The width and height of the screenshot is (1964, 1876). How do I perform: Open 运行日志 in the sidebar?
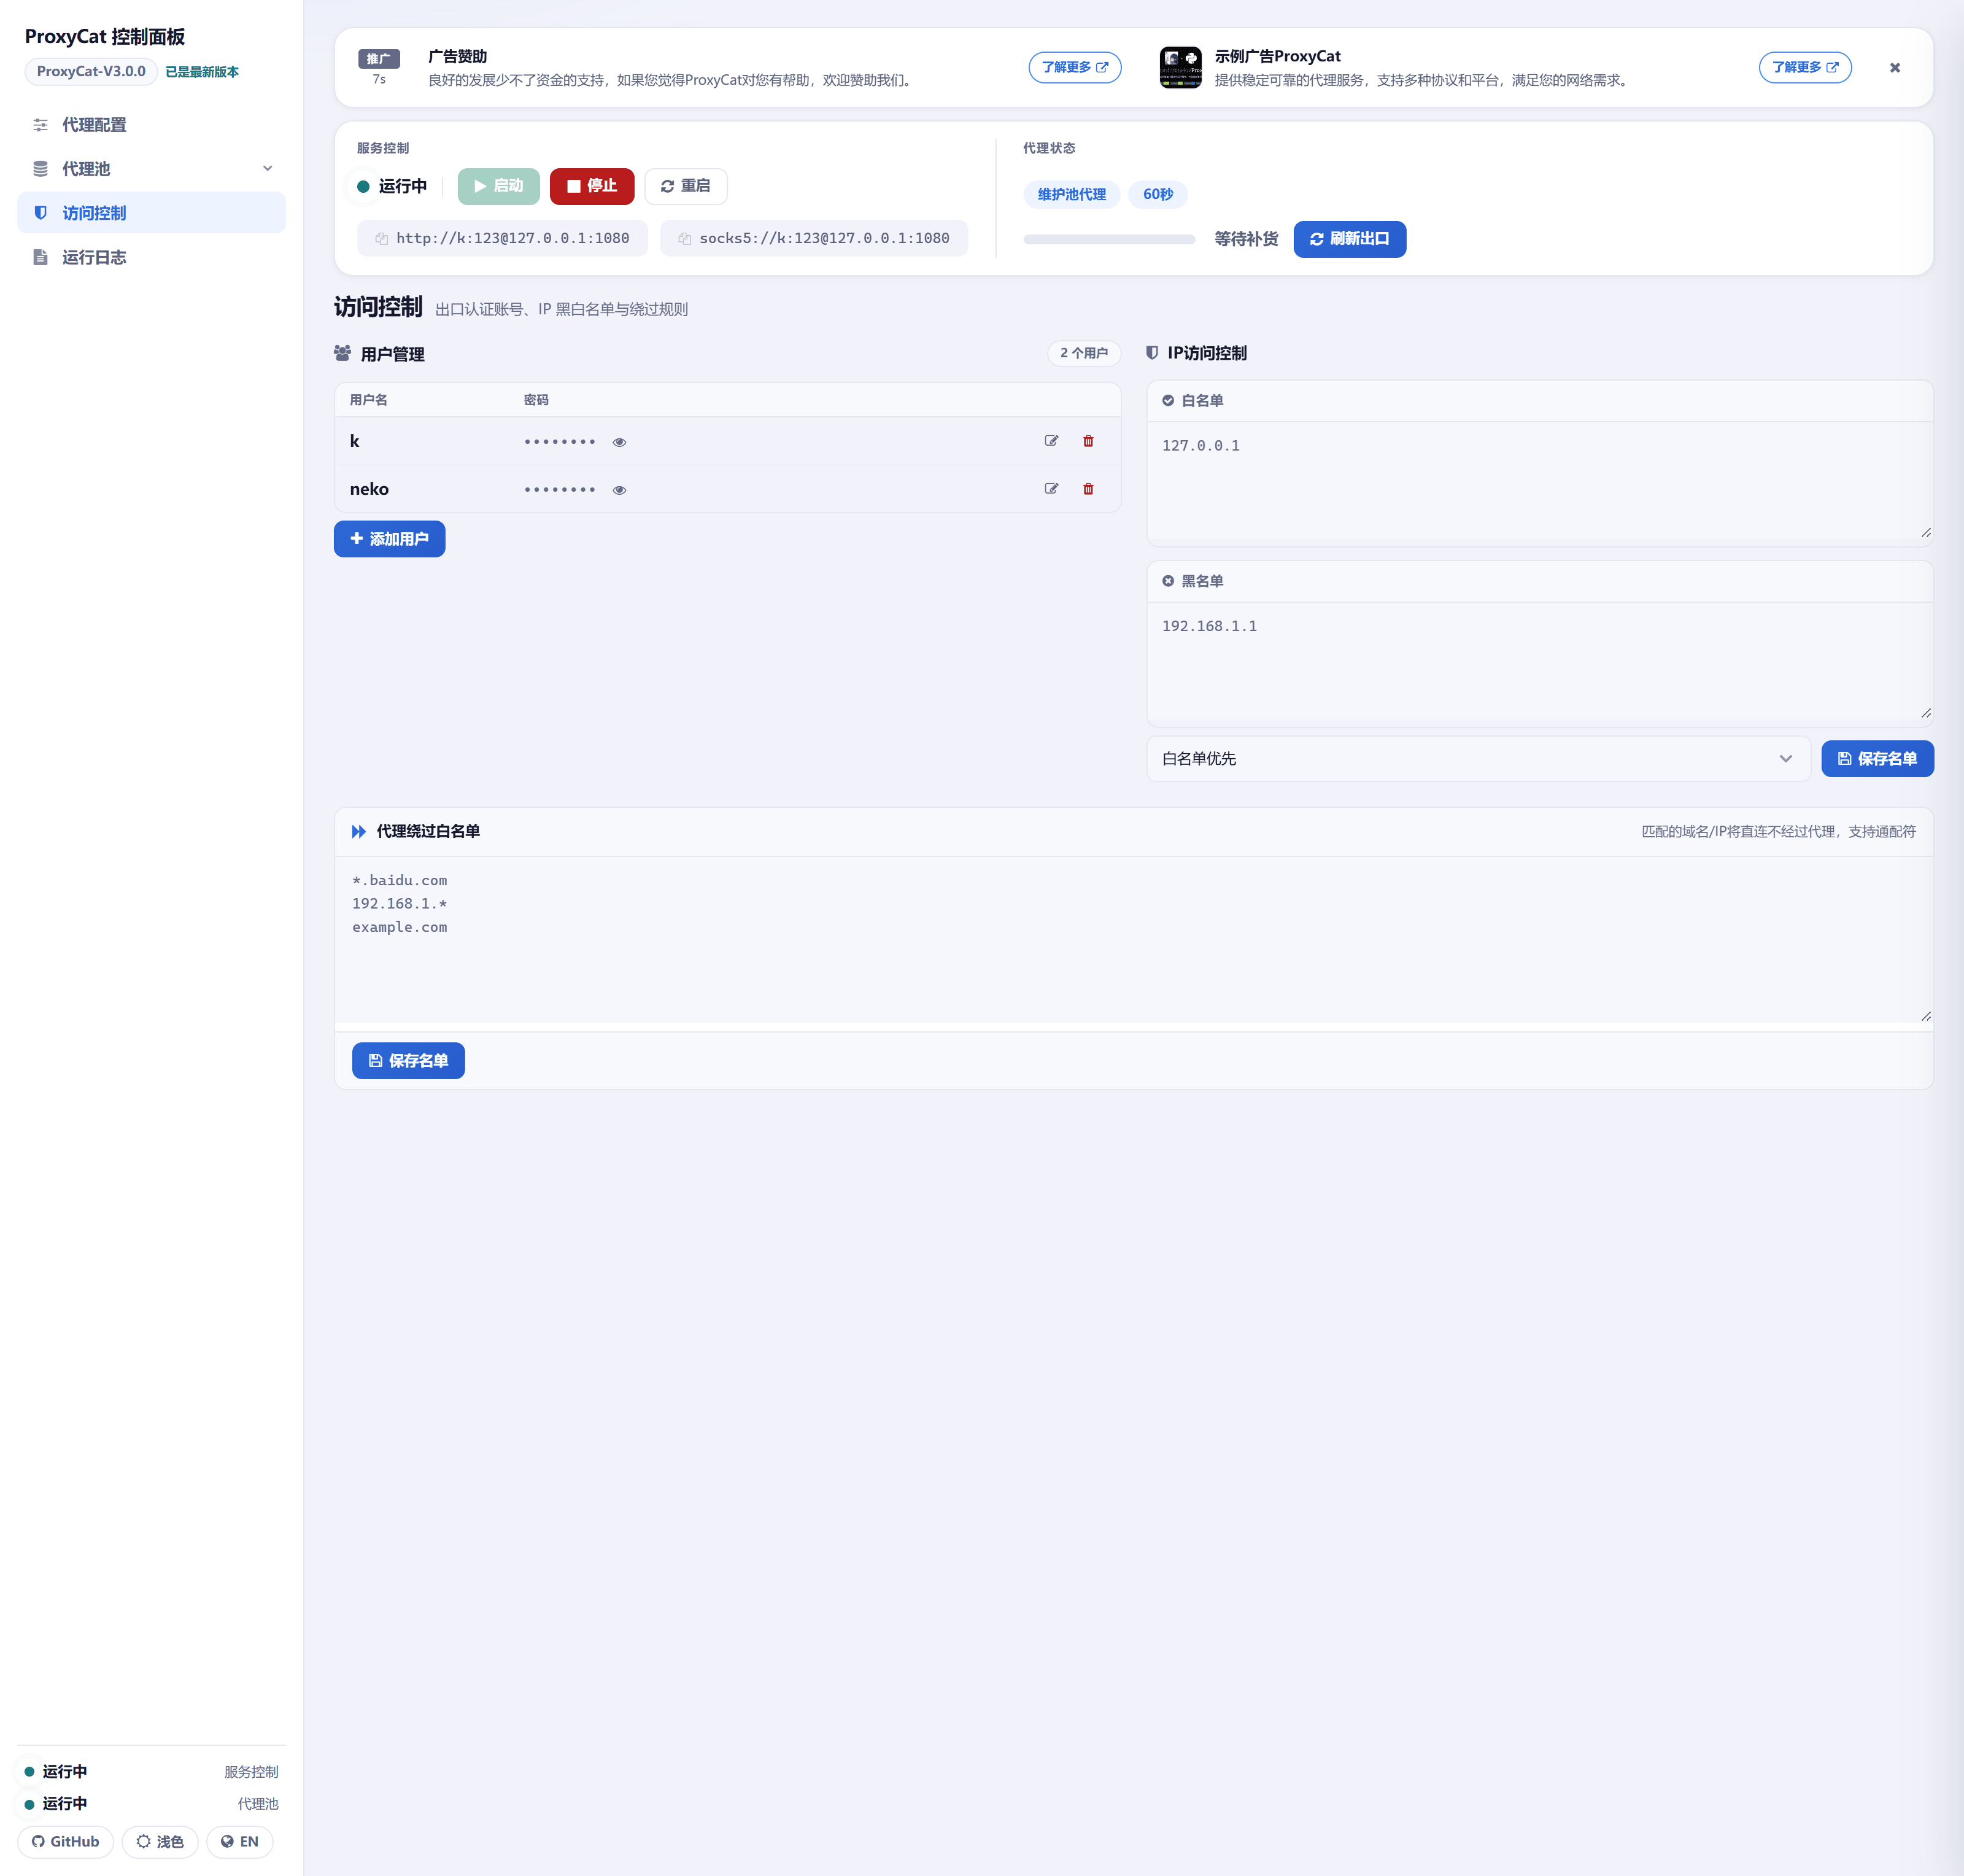tap(151, 257)
